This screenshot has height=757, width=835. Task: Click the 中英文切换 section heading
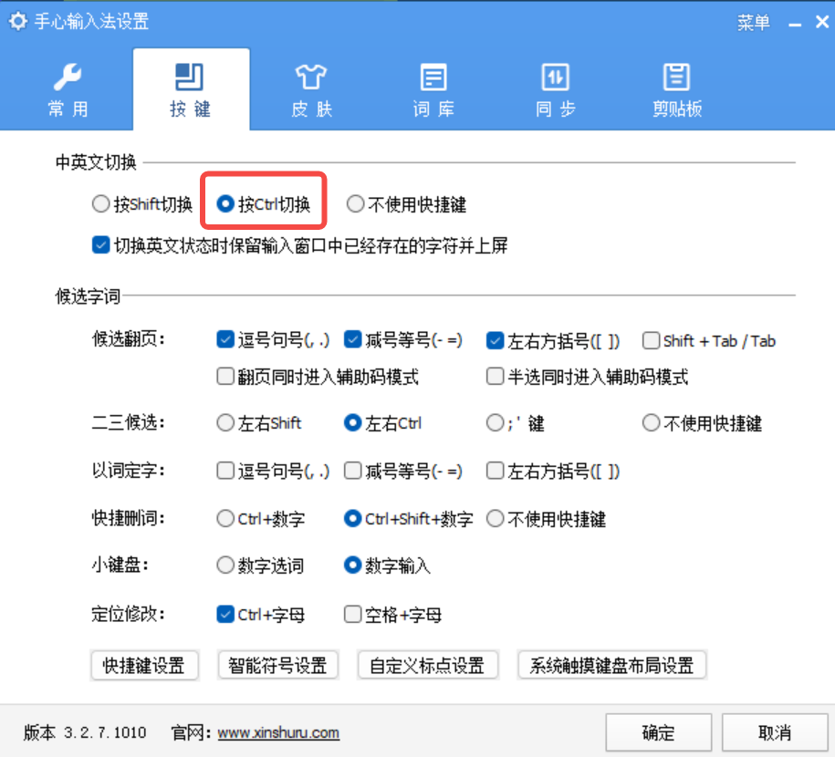96,162
